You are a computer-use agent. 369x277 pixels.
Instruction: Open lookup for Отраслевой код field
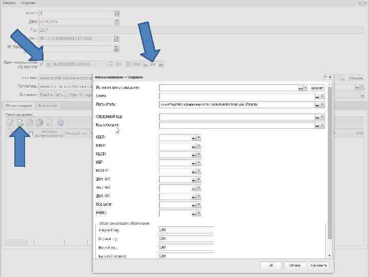point(317,117)
